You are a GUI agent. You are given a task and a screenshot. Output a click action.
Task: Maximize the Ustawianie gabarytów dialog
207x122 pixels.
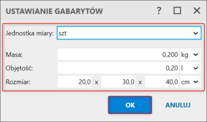point(177,11)
